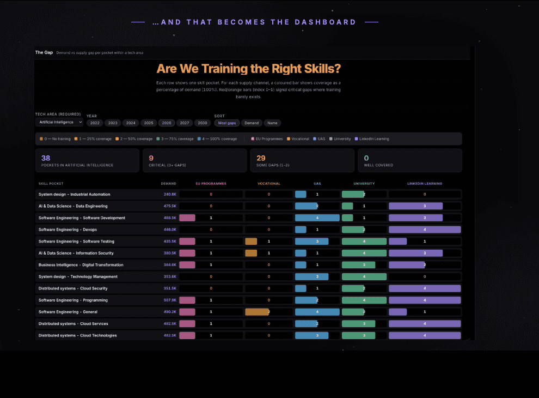Click the Skill Pocket column header
The height and width of the screenshot is (398, 539).
pyautogui.click(x=51, y=184)
